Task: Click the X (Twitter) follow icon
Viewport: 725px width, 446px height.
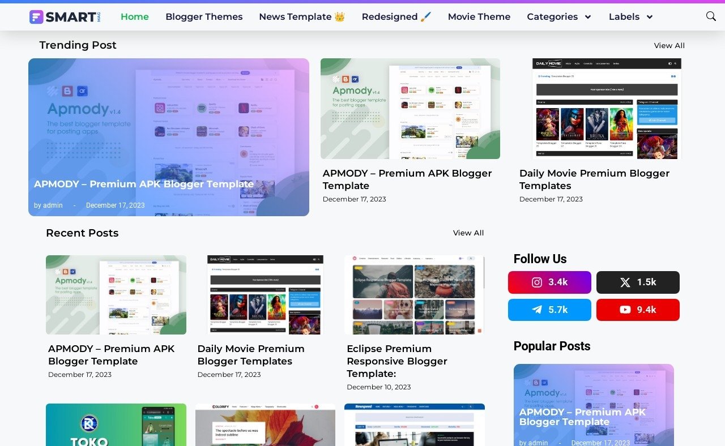Action: pos(625,282)
